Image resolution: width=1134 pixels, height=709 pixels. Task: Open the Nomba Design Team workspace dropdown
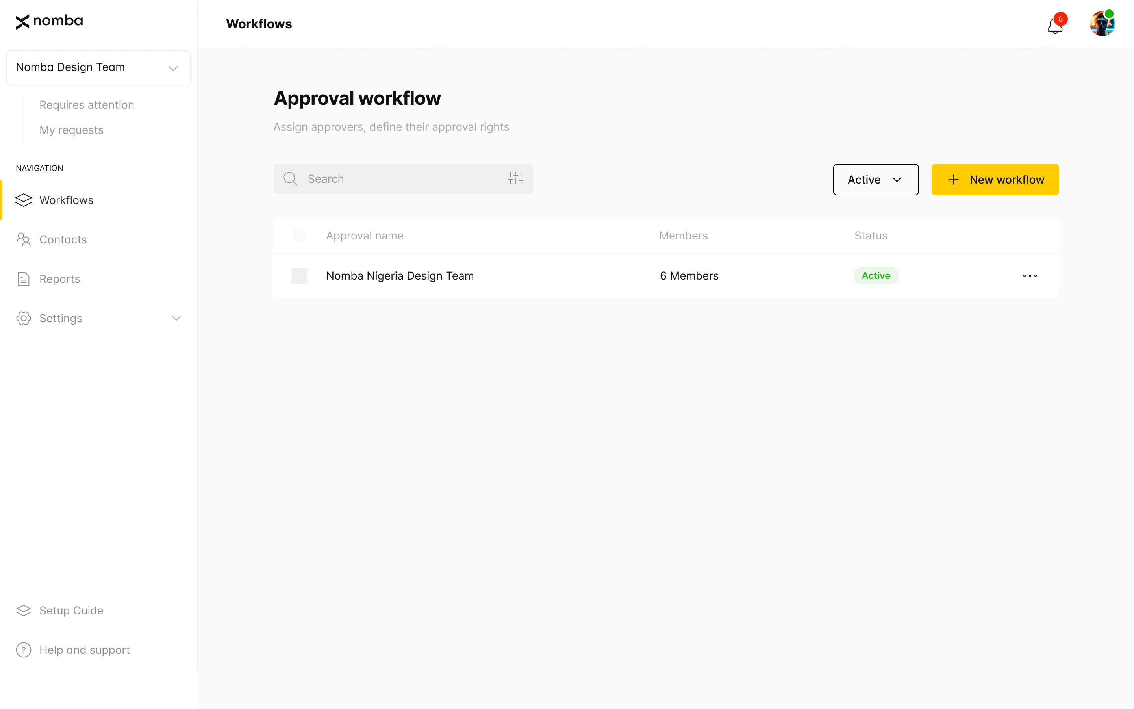pos(98,67)
